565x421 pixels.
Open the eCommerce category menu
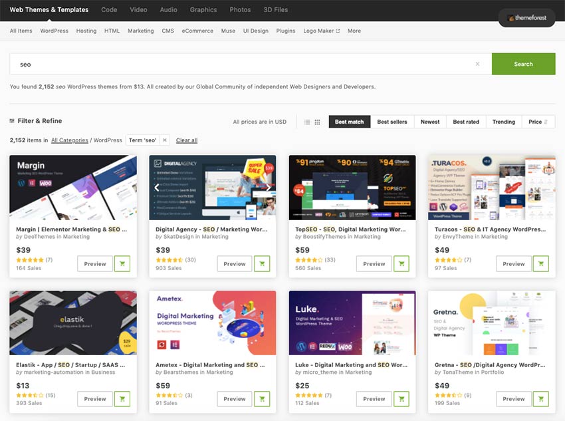pos(197,31)
